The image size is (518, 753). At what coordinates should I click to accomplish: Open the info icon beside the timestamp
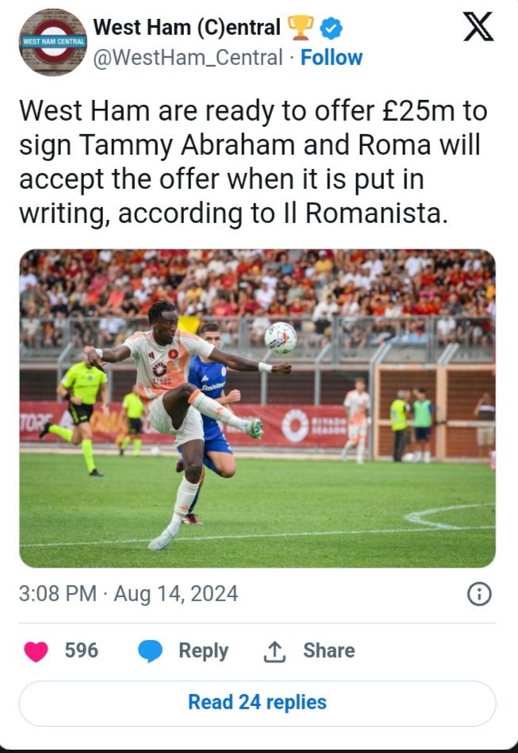pyautogui.click(x=479, y=594)
